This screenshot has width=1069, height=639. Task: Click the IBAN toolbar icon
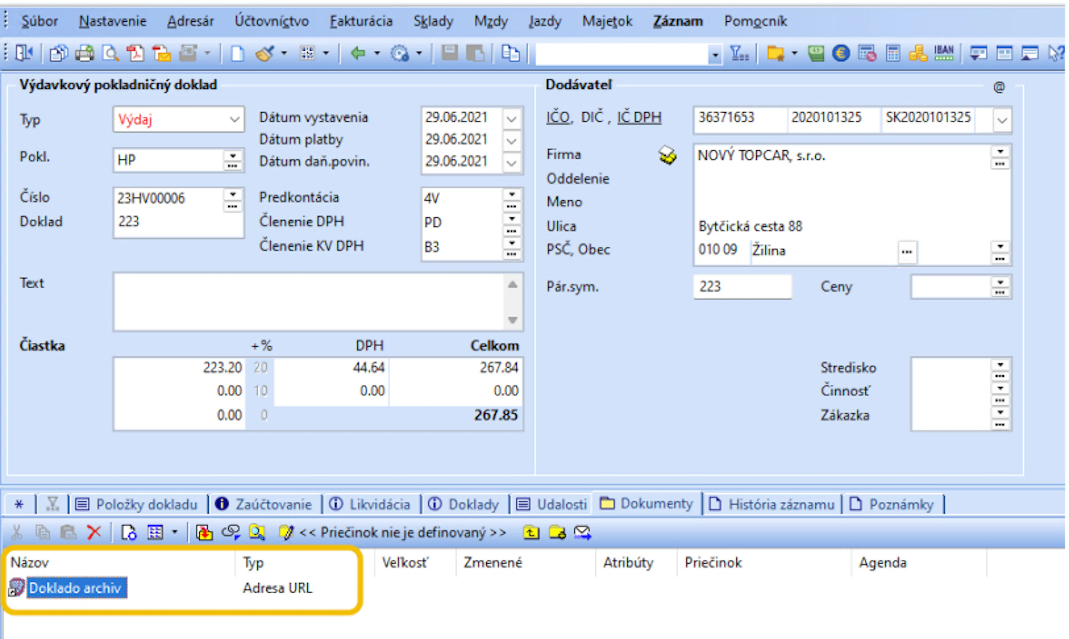pos(944,53)
